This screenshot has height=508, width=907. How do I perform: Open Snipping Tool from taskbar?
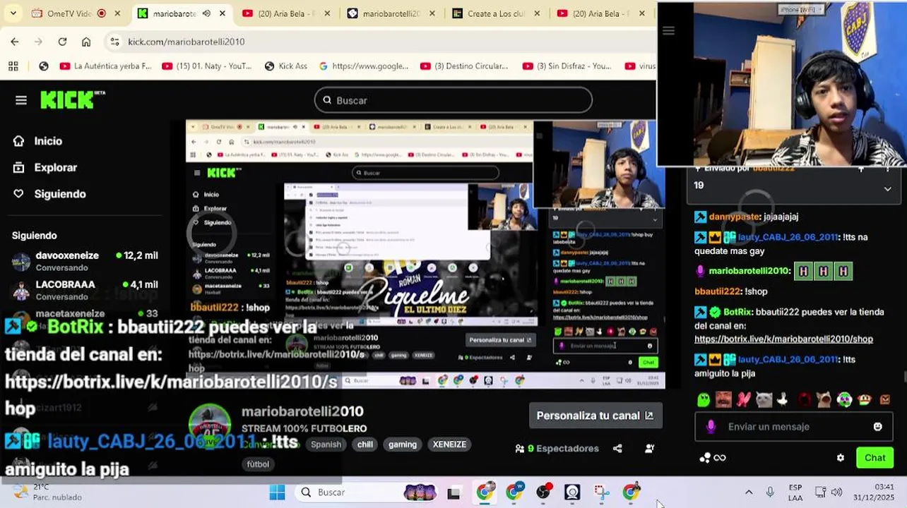601,492
